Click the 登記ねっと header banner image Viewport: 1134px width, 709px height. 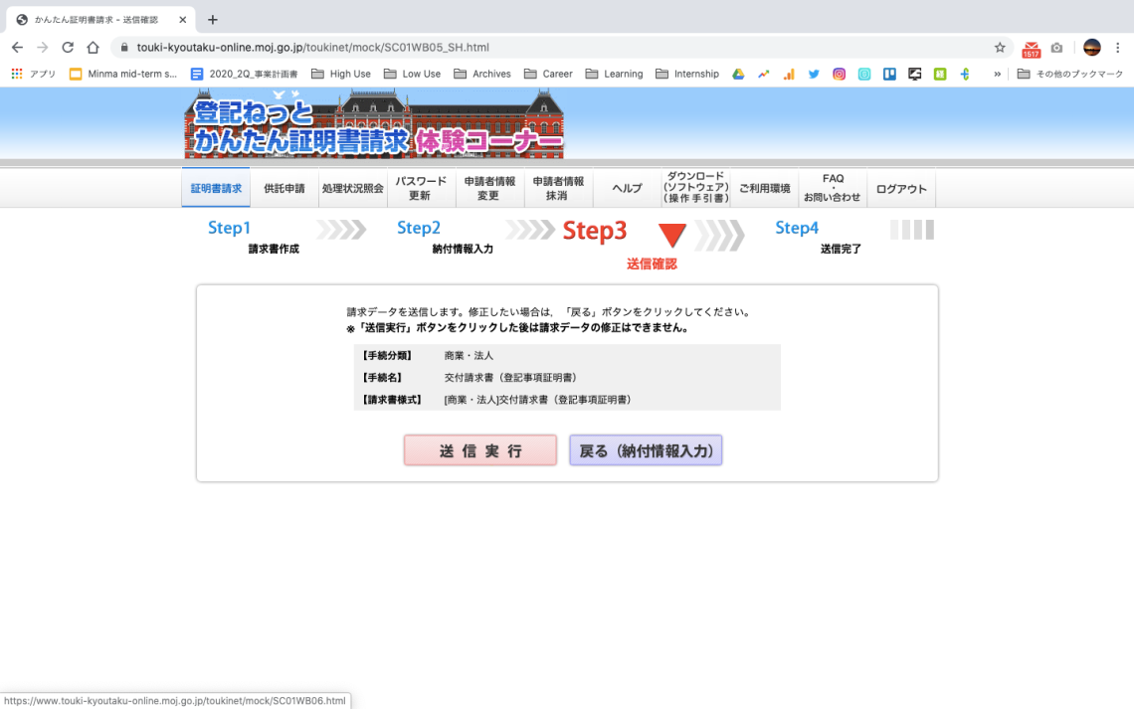374,123
